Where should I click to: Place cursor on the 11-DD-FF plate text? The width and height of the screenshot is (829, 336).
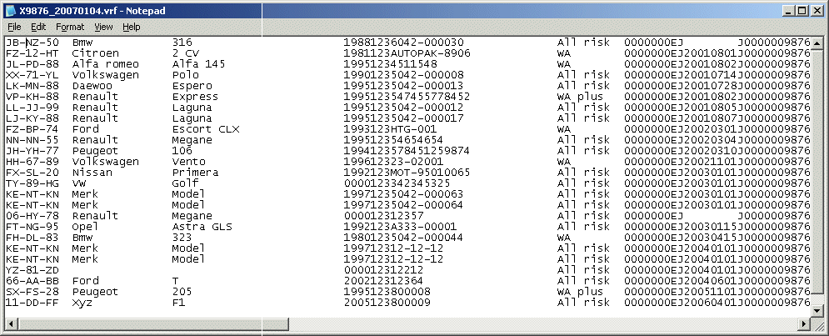point(32,303)
